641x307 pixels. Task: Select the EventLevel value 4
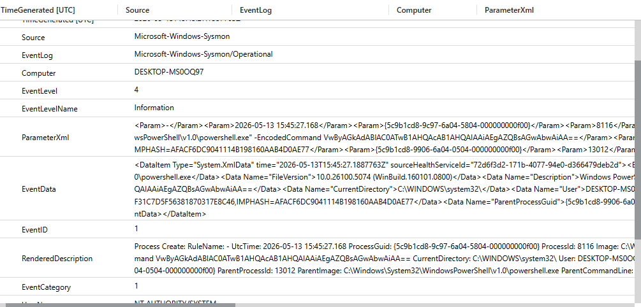(136, 89)
